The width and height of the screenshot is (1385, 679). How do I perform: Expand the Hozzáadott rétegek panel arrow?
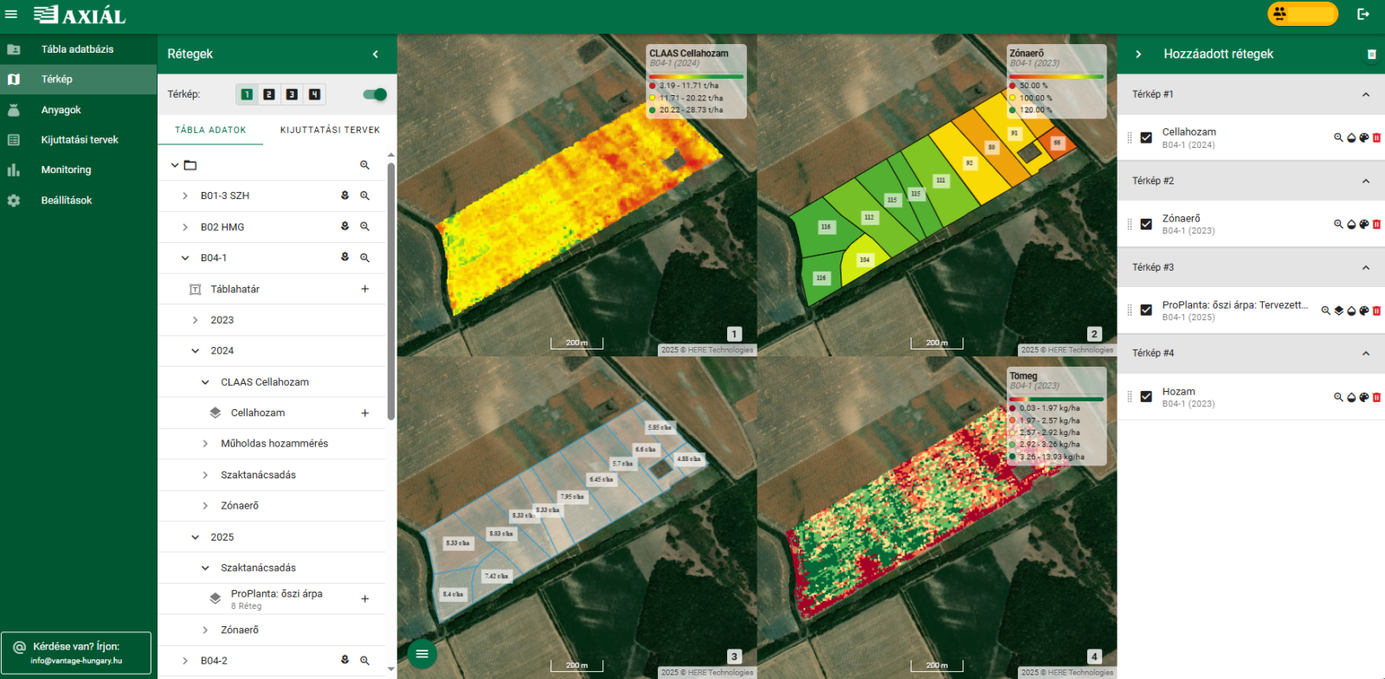1138,54
